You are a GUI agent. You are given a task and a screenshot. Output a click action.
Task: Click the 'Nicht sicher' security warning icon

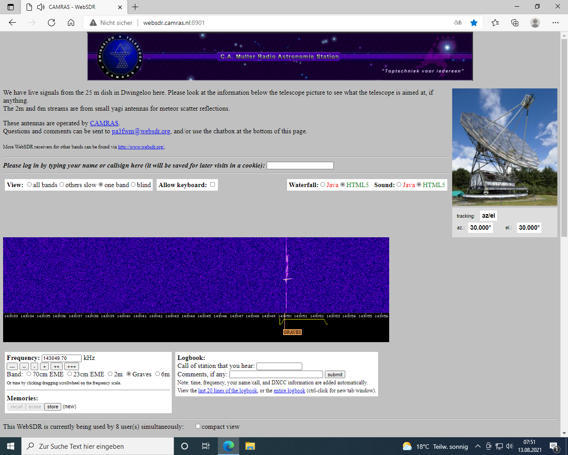93,23
